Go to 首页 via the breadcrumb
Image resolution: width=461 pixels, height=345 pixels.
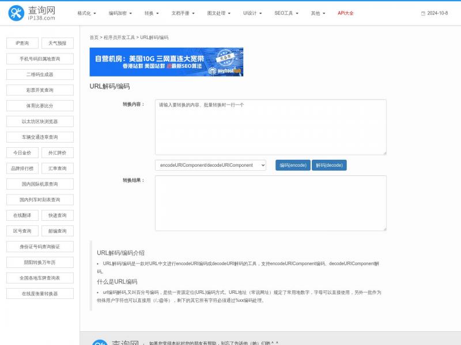click(x=94, y=37)
